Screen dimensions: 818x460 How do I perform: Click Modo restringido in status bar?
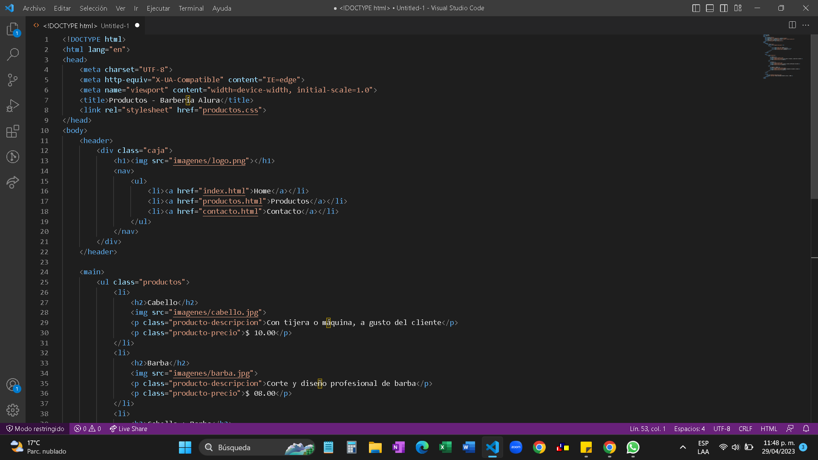coord(35,428)
